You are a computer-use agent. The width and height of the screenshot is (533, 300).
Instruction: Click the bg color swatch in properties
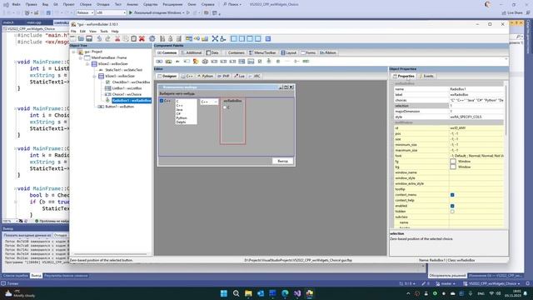pos(453,167)
